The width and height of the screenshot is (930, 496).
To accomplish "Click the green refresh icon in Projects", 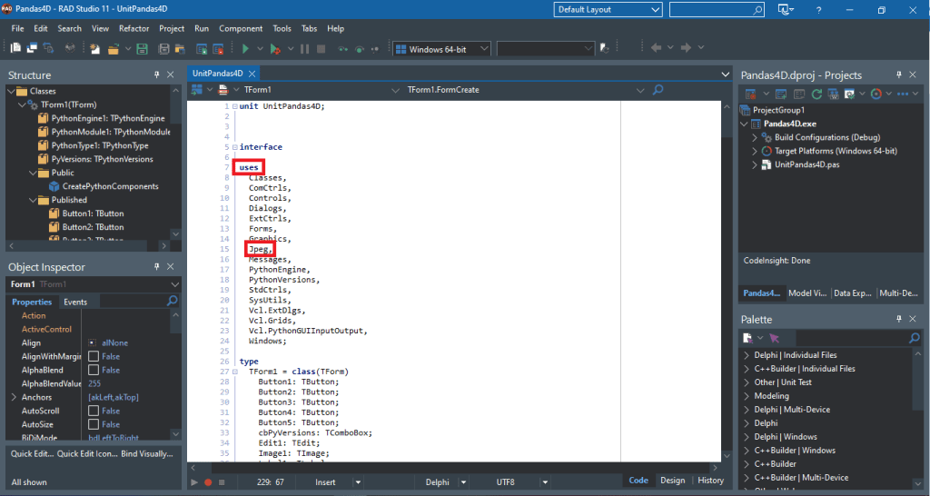I will point(816,94).
